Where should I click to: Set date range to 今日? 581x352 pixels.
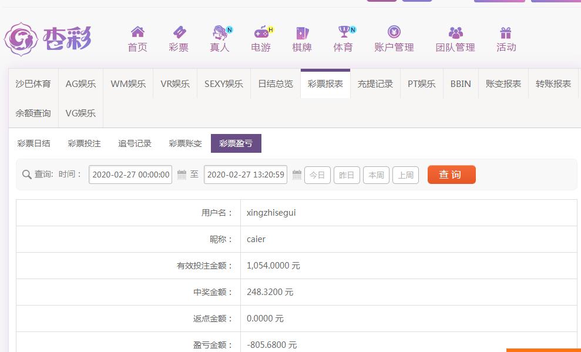(317, 175)
